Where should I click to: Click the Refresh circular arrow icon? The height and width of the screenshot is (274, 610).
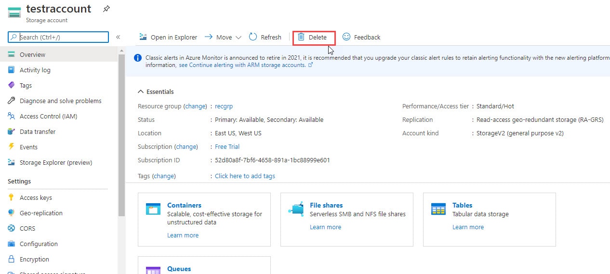[x=253, y=37]
